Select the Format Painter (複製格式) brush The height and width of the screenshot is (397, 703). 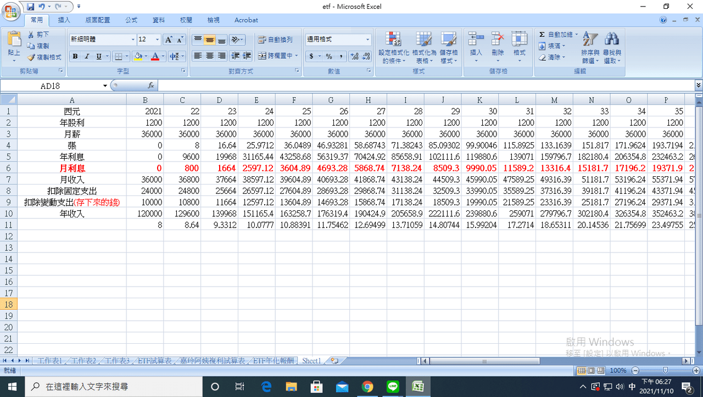click(x=44, y=57)
